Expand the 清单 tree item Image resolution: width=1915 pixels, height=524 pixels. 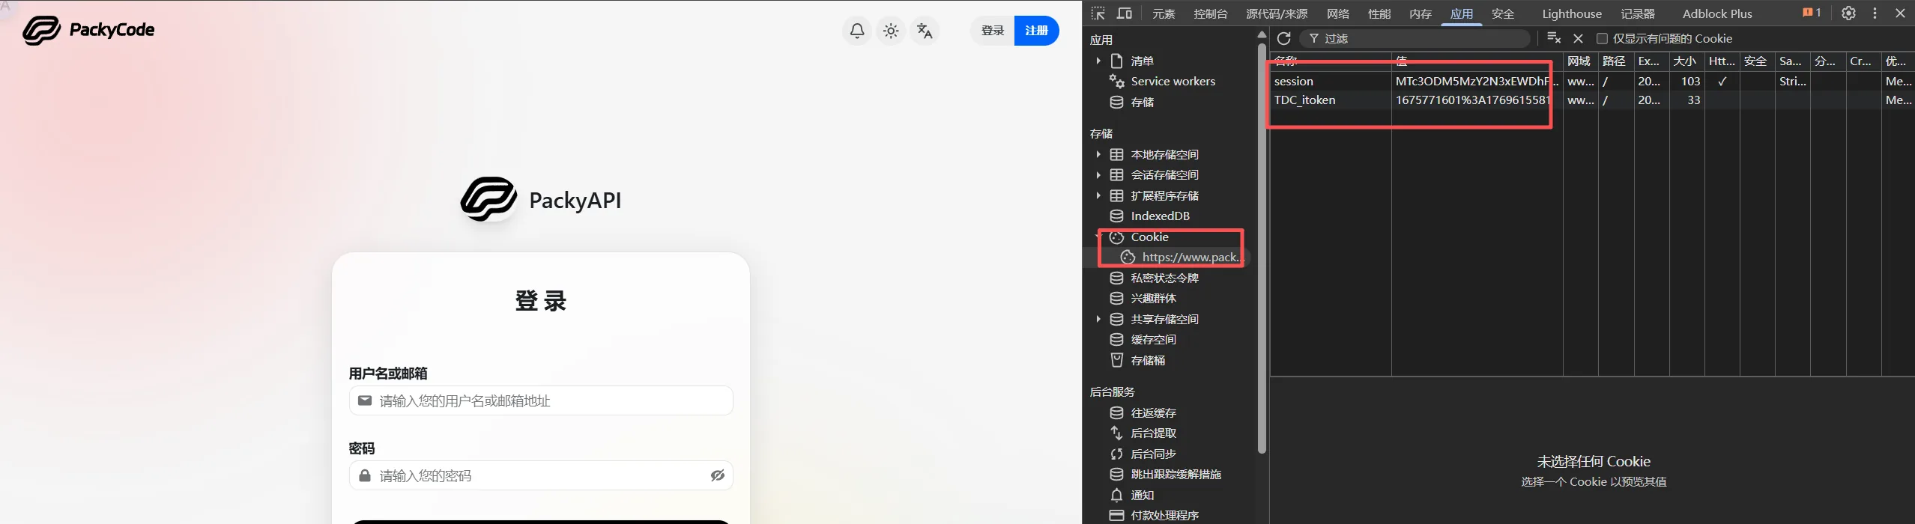point(1098,61)
